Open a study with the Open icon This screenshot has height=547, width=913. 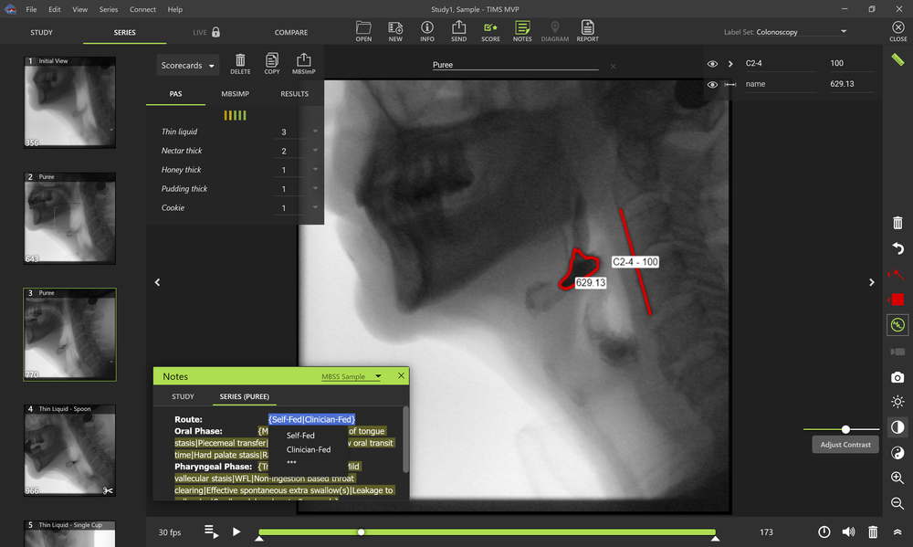[362, 30]
